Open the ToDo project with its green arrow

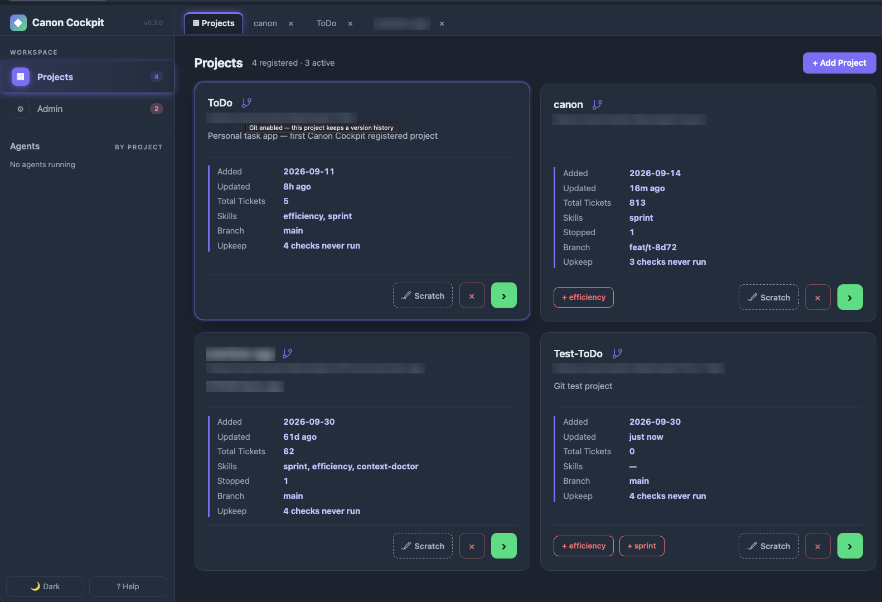[504, 295]
